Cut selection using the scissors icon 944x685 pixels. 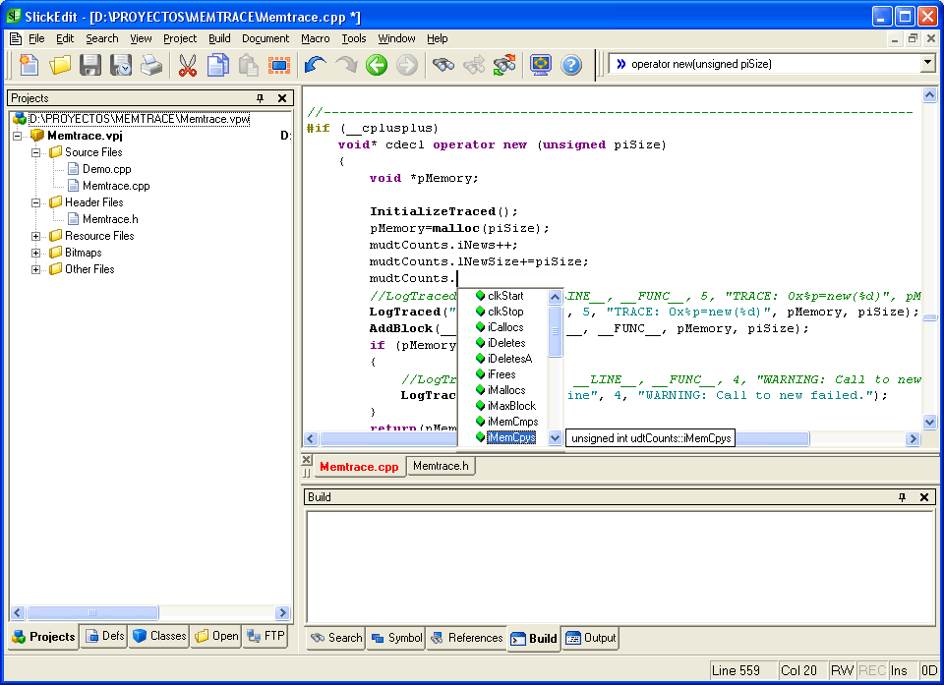click(188, 66)
